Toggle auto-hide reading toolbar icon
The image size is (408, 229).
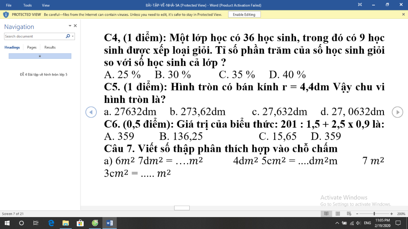360,5
